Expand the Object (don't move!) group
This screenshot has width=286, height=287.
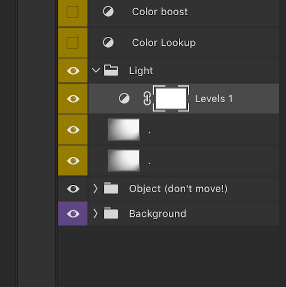coord(95,188)
